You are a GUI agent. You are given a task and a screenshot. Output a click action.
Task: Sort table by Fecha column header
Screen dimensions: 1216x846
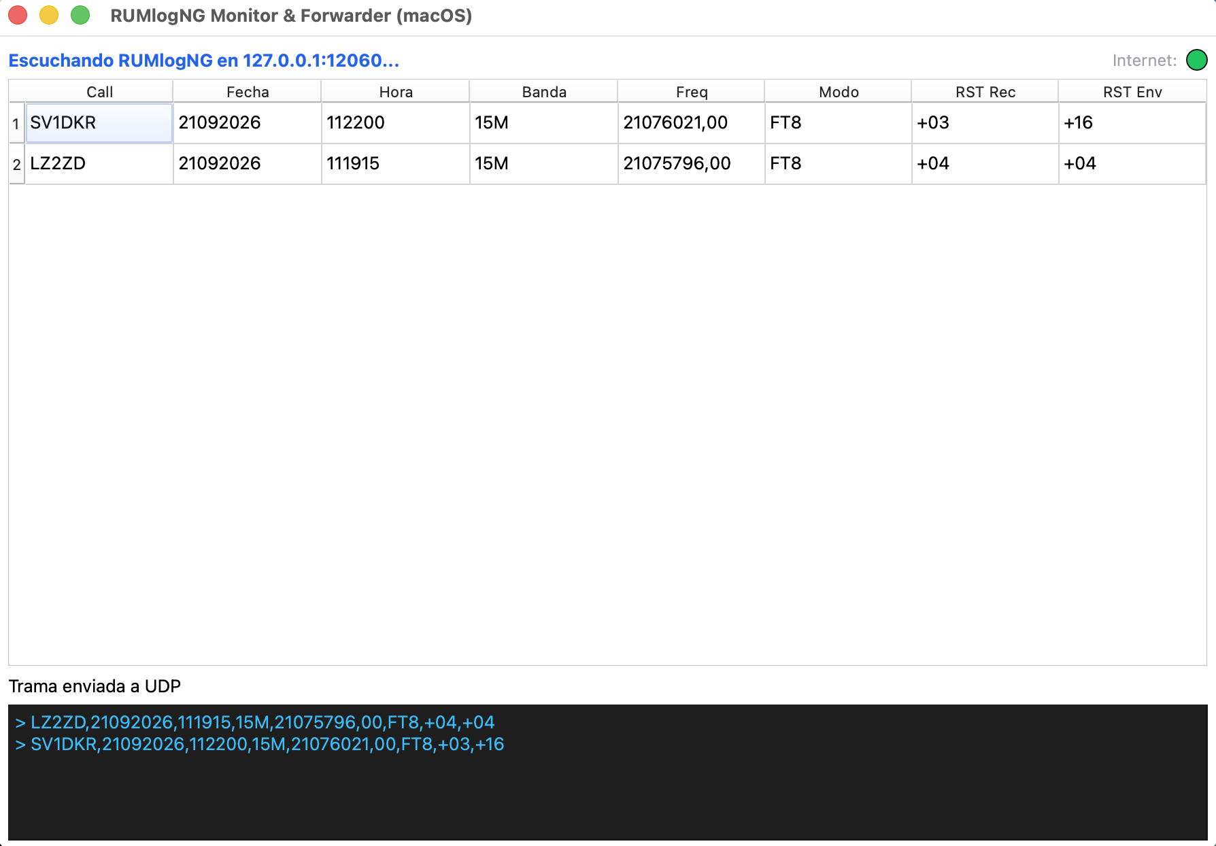(x=248, y=92)
